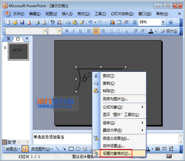The width and height of the screenshot is (185, 161).
Task: Choose 复制(C) from the context menu
Action: [119, 83]
